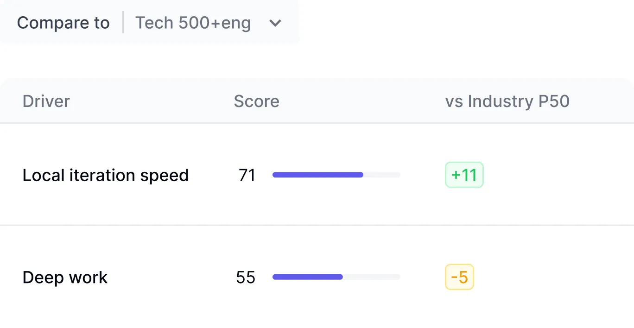Sort by the Score column header

(256, 101)
